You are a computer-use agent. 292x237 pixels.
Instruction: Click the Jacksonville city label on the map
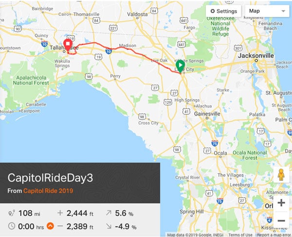tap(256, 56)
